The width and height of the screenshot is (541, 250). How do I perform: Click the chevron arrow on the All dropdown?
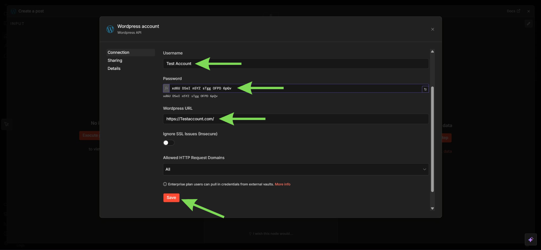pyautogui.click(x=424, y=169)
